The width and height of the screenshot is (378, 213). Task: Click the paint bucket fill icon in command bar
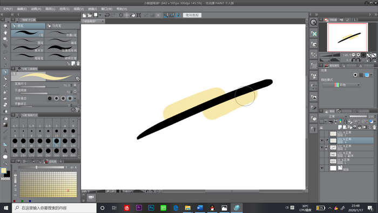[x=133, y=15]
